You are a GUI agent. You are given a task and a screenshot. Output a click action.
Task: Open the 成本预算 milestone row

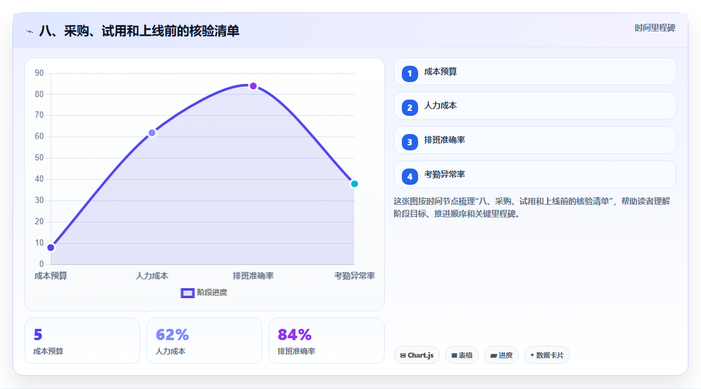(x=535, y=71)
